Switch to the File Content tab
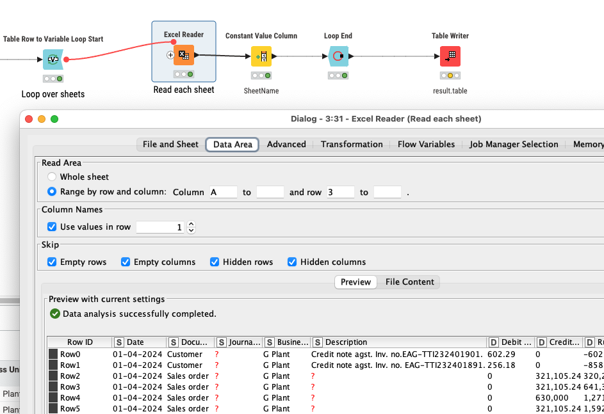The height and width of the screenshot is (414, 604). 409,282
